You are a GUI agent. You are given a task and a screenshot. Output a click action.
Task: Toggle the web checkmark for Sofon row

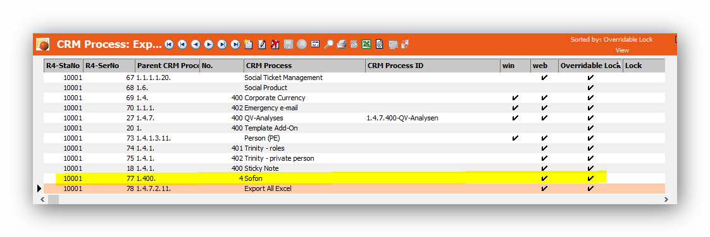[x=544, y=179]
